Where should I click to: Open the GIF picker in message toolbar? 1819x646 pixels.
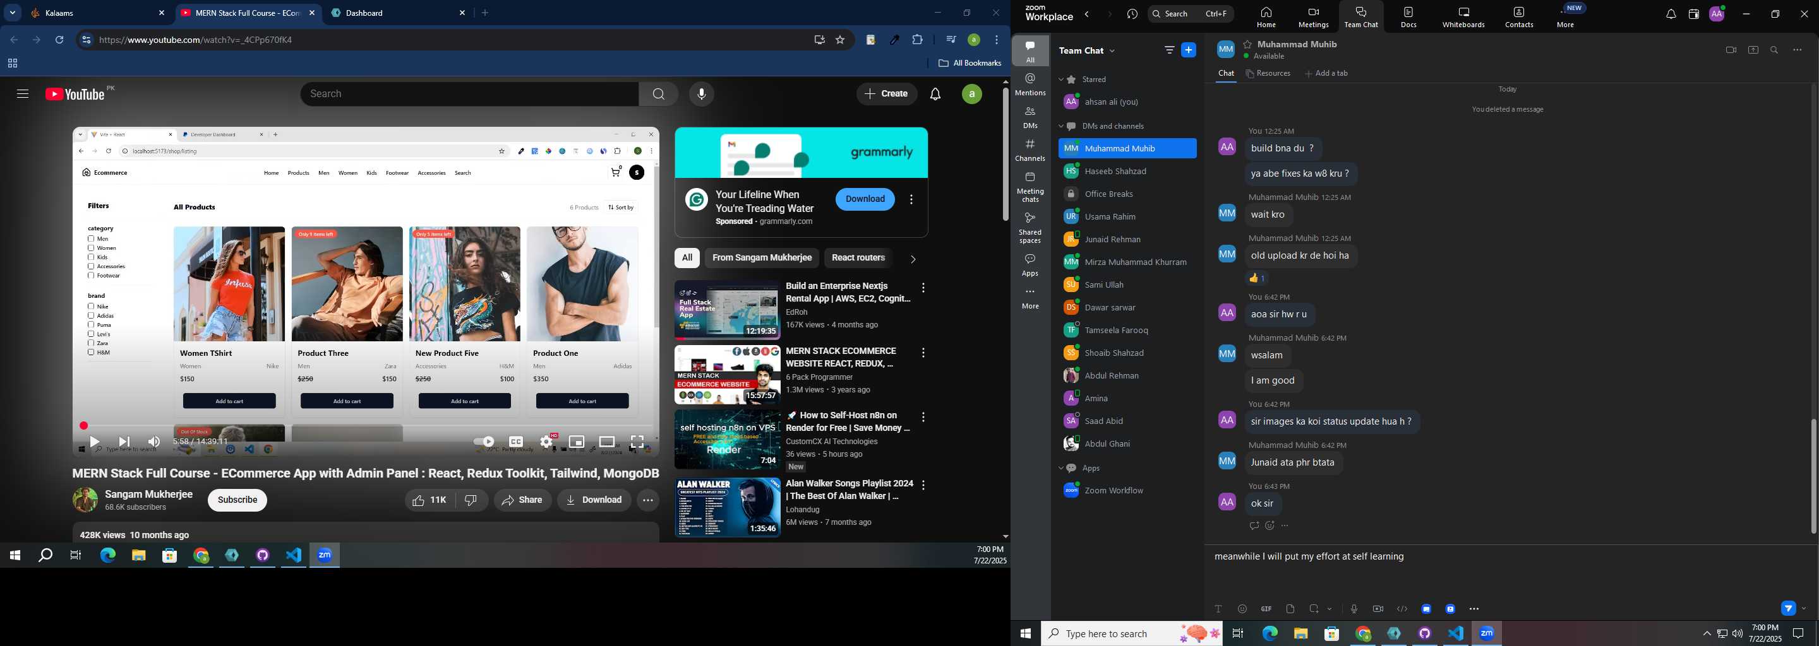pyautogui.click(x=1266, y=609)
